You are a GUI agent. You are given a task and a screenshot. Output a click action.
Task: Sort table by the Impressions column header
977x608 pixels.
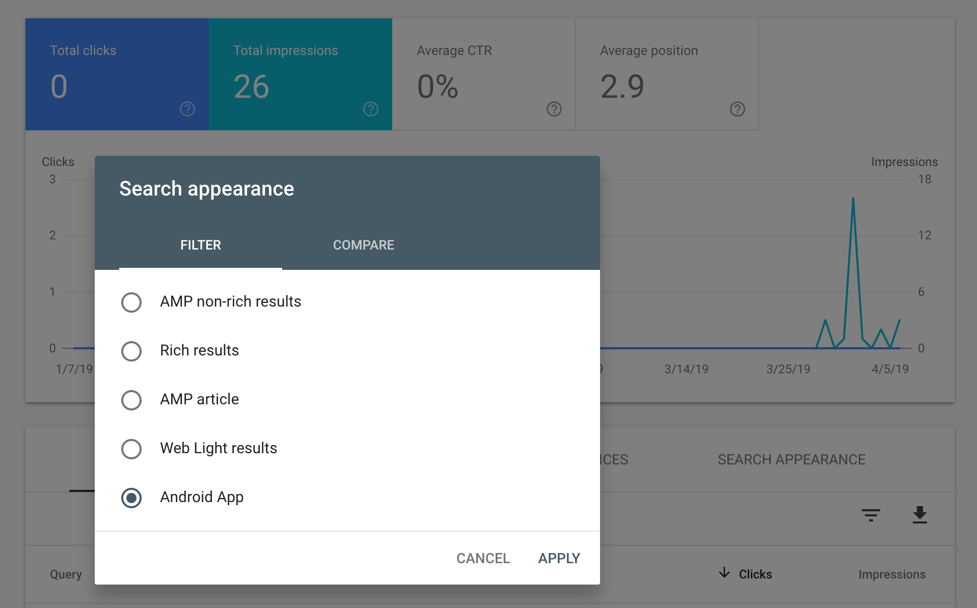tap(892, 574)
